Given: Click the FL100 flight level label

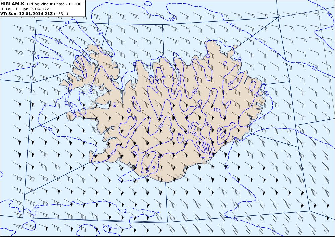Looking at the screenshot, I should point(75,4).
